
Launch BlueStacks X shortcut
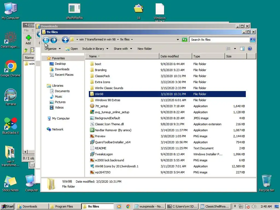point(10,126)
